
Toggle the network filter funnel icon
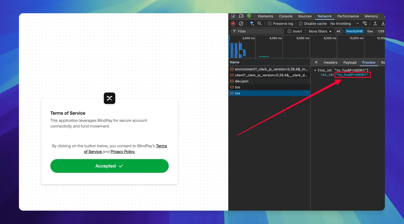click(x=252, y=24)
